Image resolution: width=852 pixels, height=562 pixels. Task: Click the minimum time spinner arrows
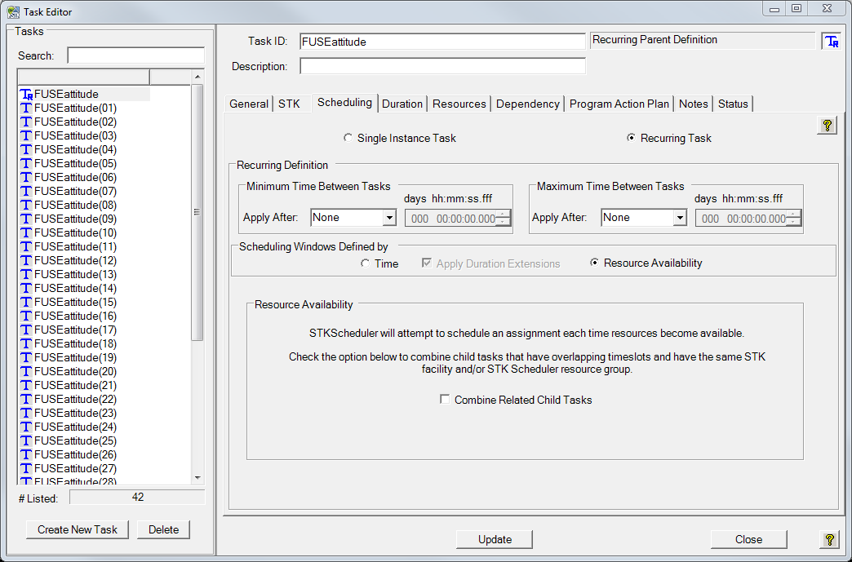504,218
